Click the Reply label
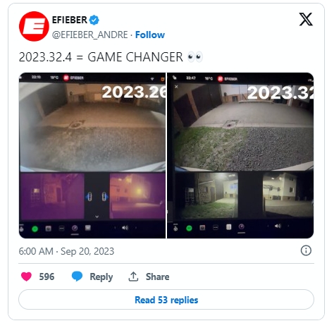 [101, 277]
